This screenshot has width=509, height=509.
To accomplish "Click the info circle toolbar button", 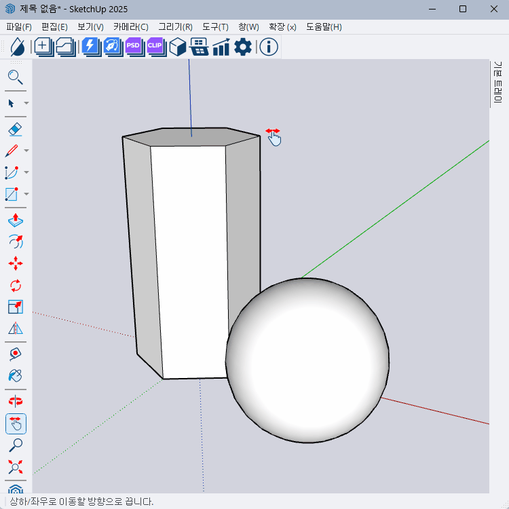I will 269,46.
